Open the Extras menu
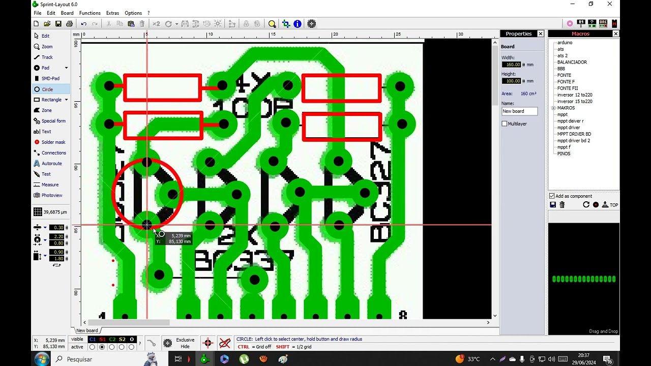 (112, 13)
